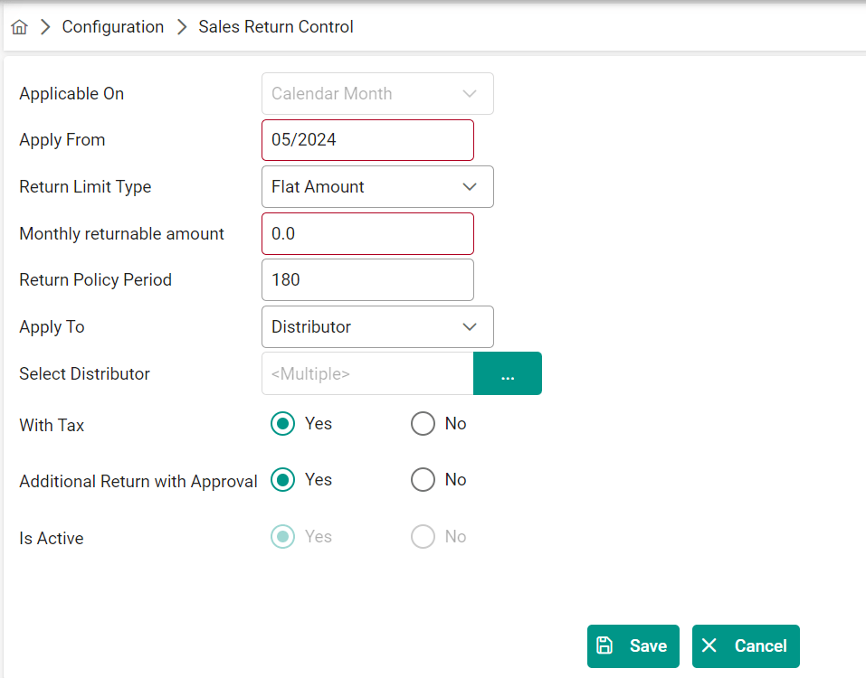The height and width of the screenshot is (678, 866).
Task: Open Configuration breadcrumb link
Action: (x=113, y=27)
